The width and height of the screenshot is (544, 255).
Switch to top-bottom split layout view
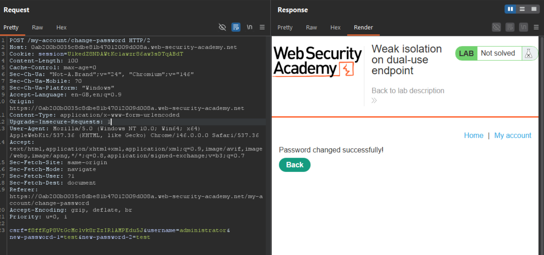[x=522, y=9]
